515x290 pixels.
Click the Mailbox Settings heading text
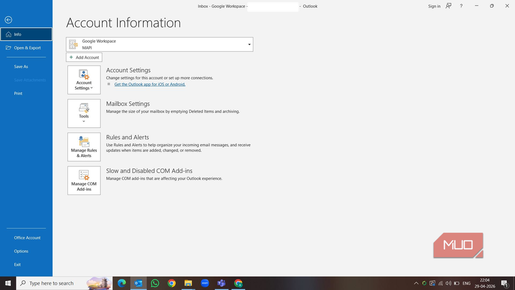[128, 104]
